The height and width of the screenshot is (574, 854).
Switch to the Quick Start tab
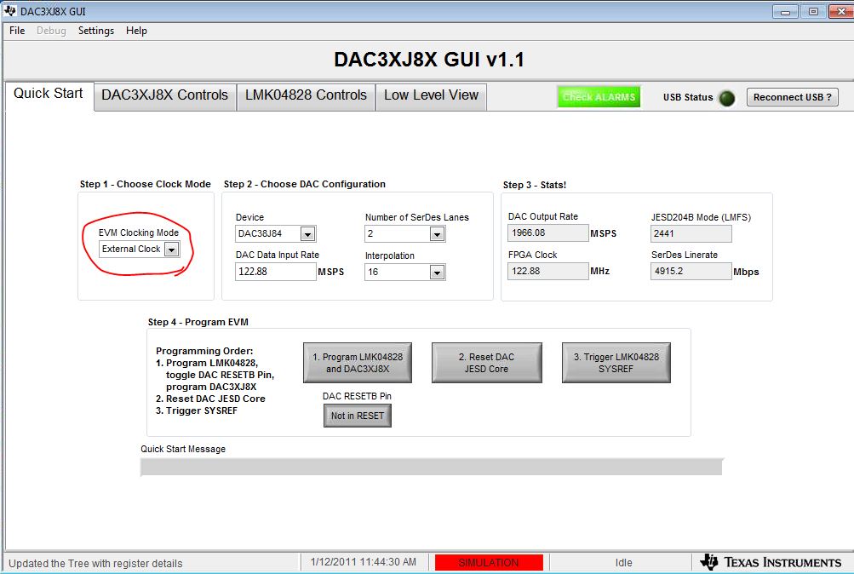49,95
